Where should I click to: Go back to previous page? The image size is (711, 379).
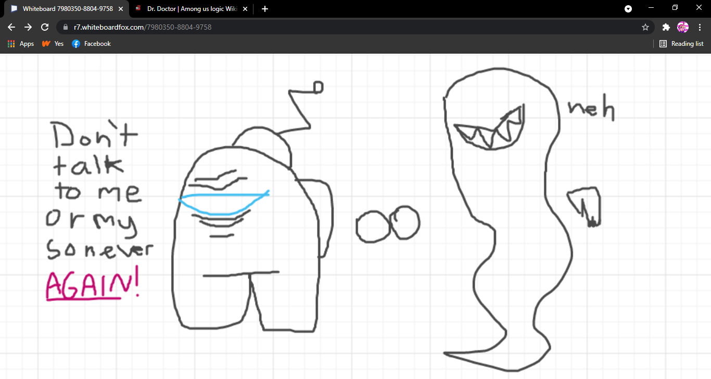click(x=11, y=27)
